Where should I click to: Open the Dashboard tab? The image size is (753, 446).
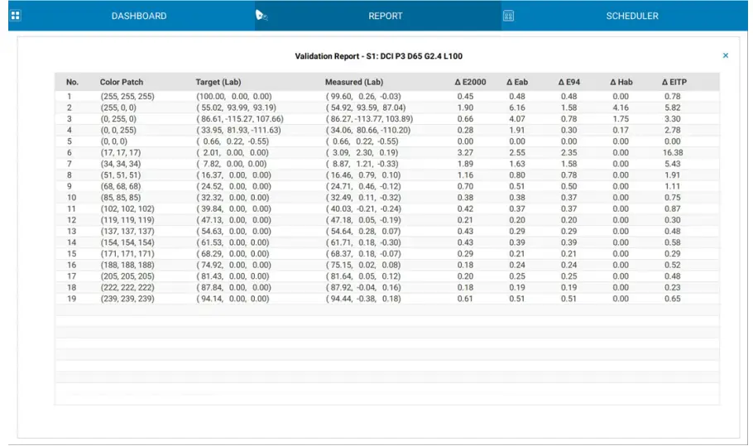pyautogui.click(x=139, y=16)
